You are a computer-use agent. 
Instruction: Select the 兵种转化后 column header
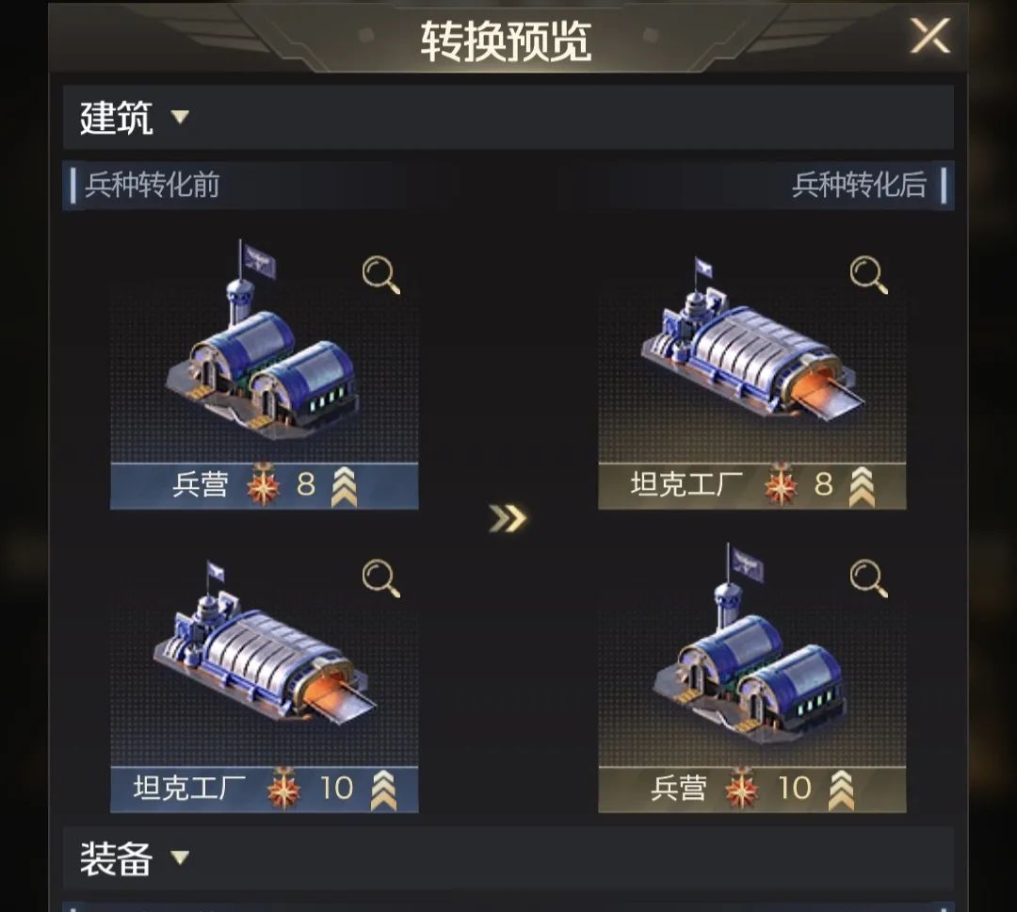(860, 185)
